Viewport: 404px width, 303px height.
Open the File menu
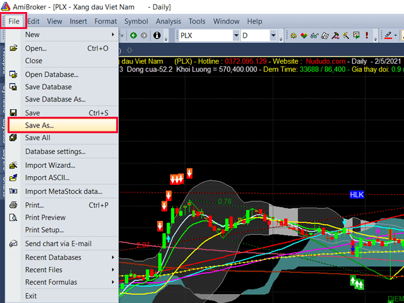pos(14,21)
